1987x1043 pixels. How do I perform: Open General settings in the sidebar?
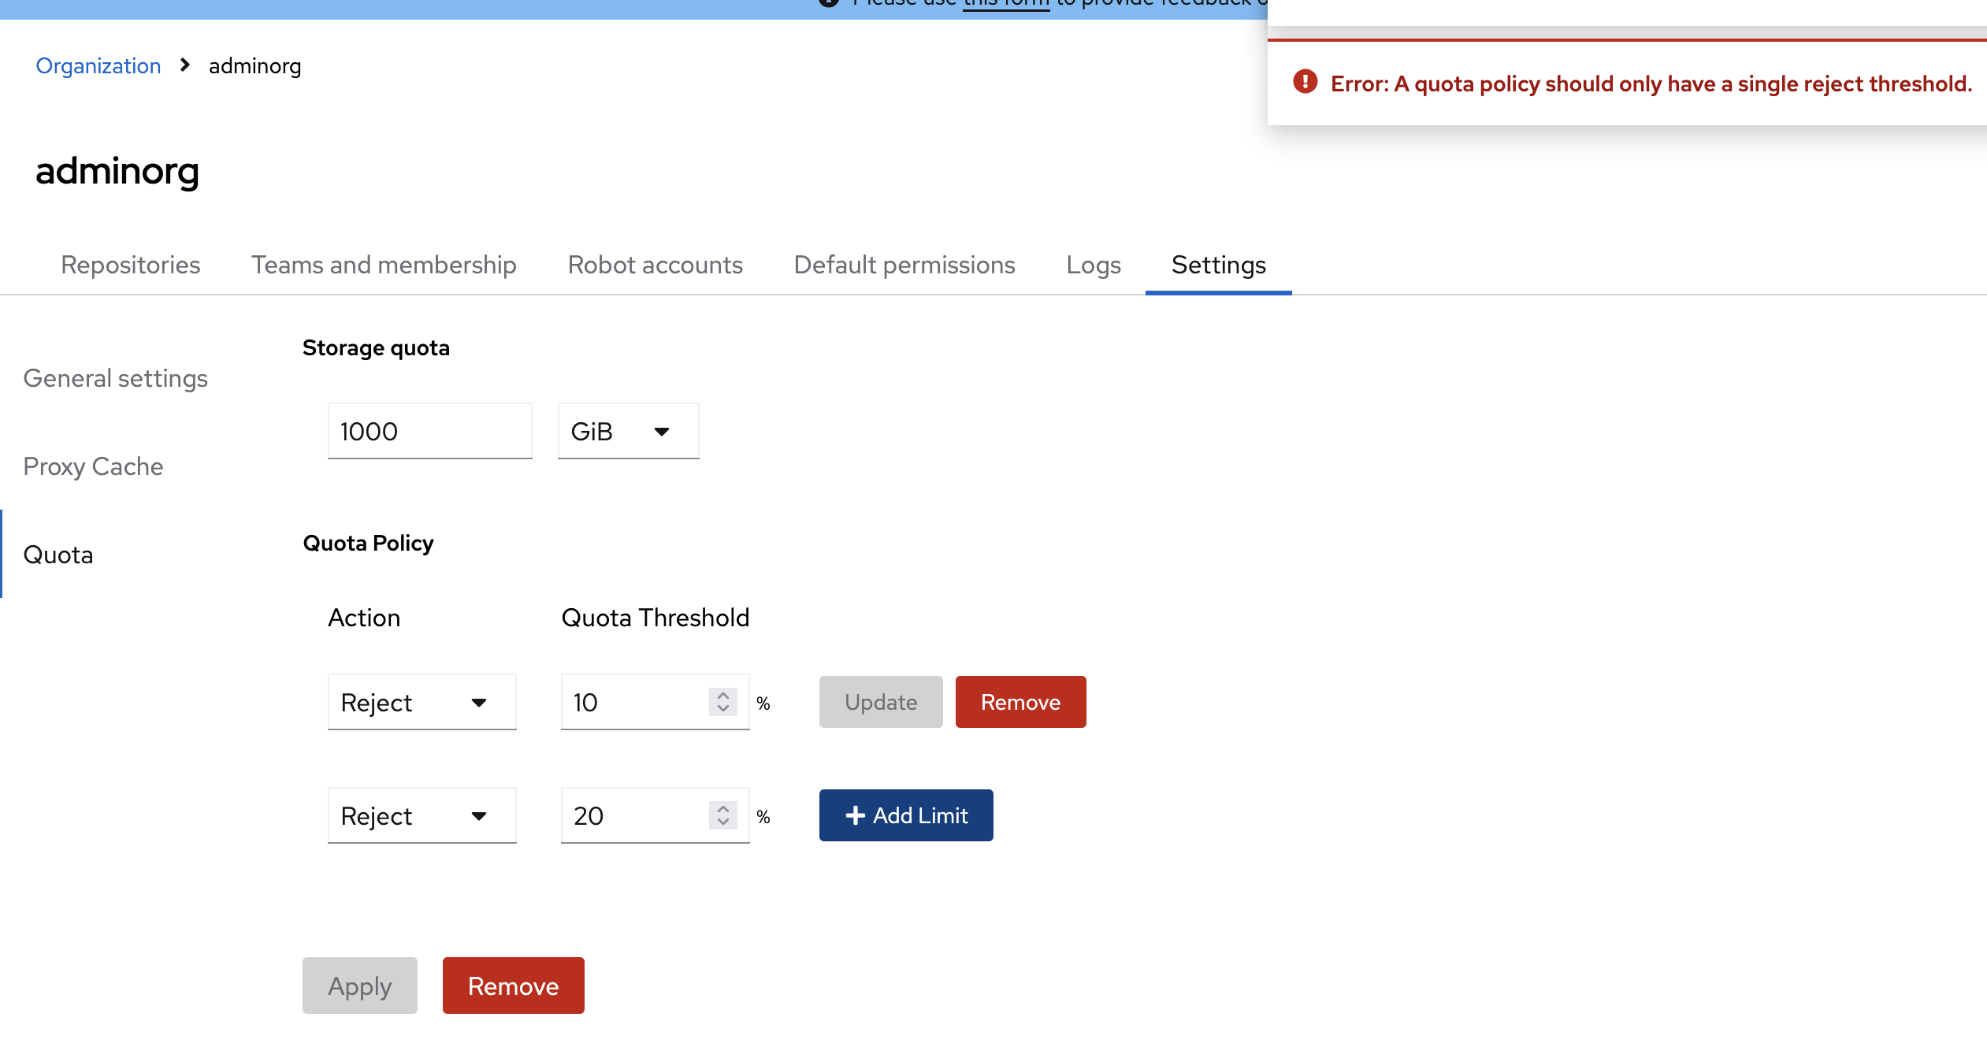pyautogui.click(x=116, y=378)
